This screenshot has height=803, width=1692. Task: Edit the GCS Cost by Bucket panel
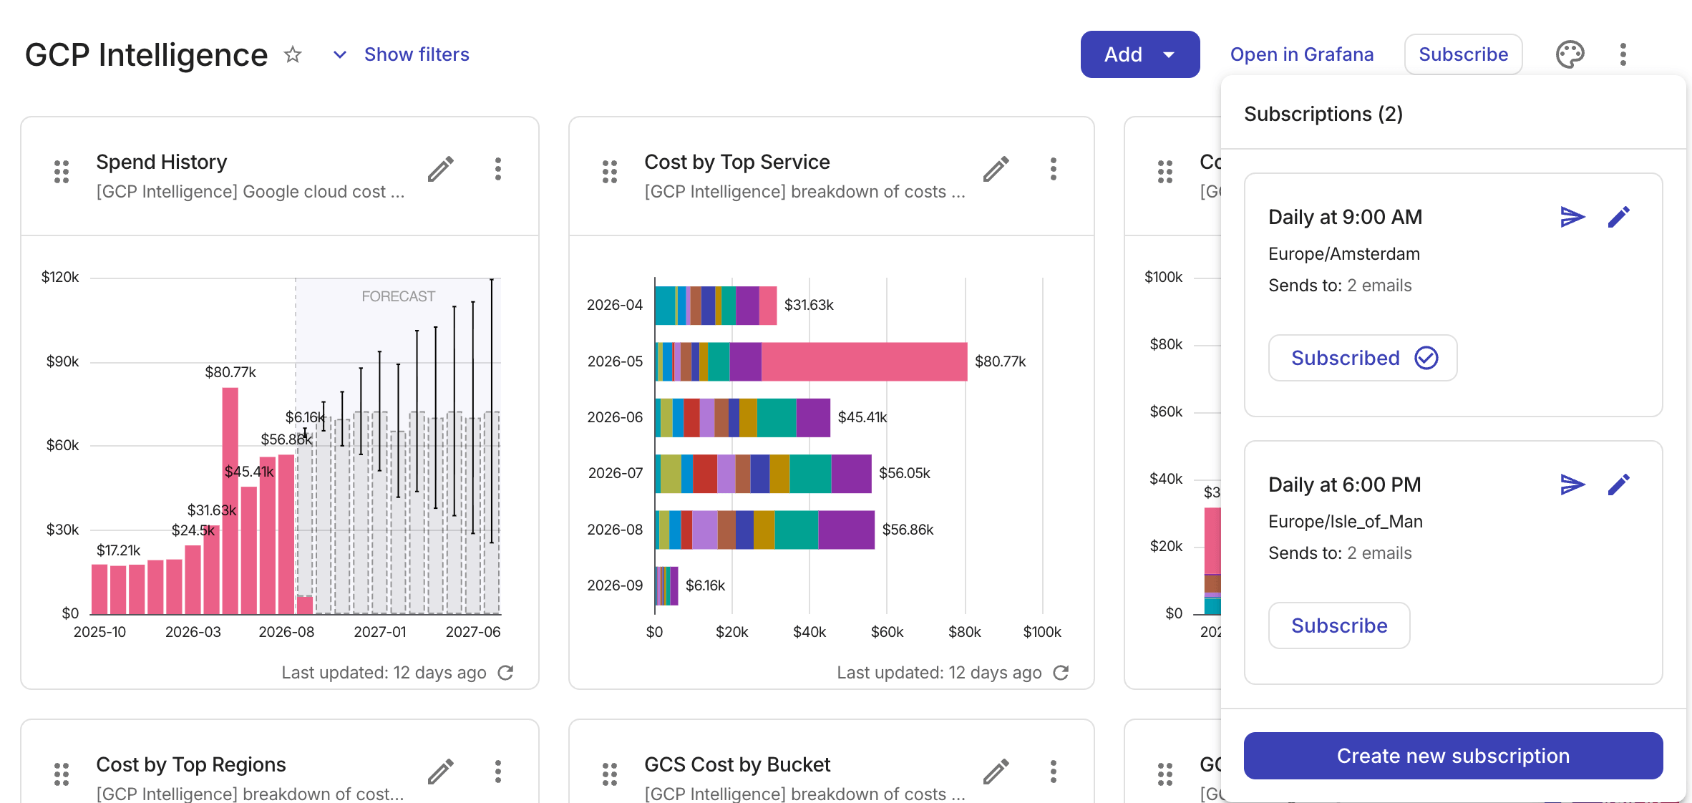(996, 772)
